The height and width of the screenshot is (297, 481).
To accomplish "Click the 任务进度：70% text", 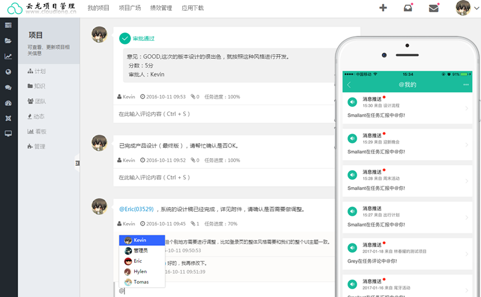I will point(221,224).
